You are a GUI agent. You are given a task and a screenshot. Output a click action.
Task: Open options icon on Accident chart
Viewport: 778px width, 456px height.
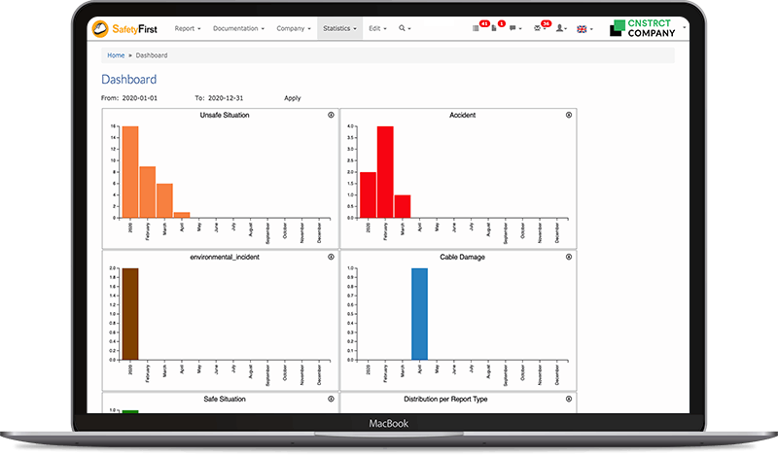pos(569,115)
